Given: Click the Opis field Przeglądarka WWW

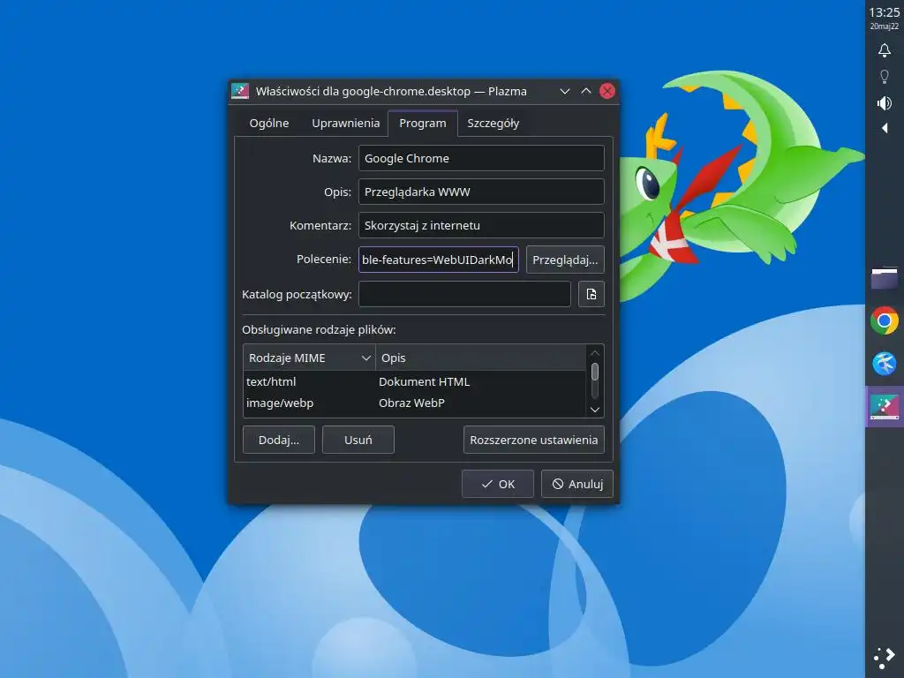Looking at the screenshot, I should tap(481, 192).
